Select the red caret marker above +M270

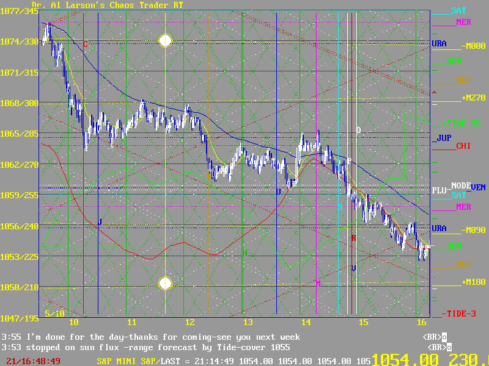tap(435, 93)
